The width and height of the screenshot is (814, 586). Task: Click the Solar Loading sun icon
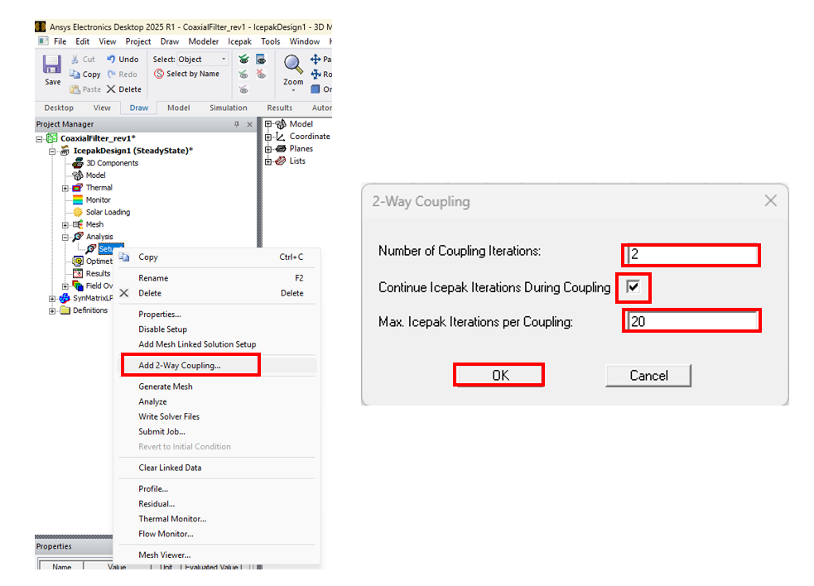pos(78,212)
